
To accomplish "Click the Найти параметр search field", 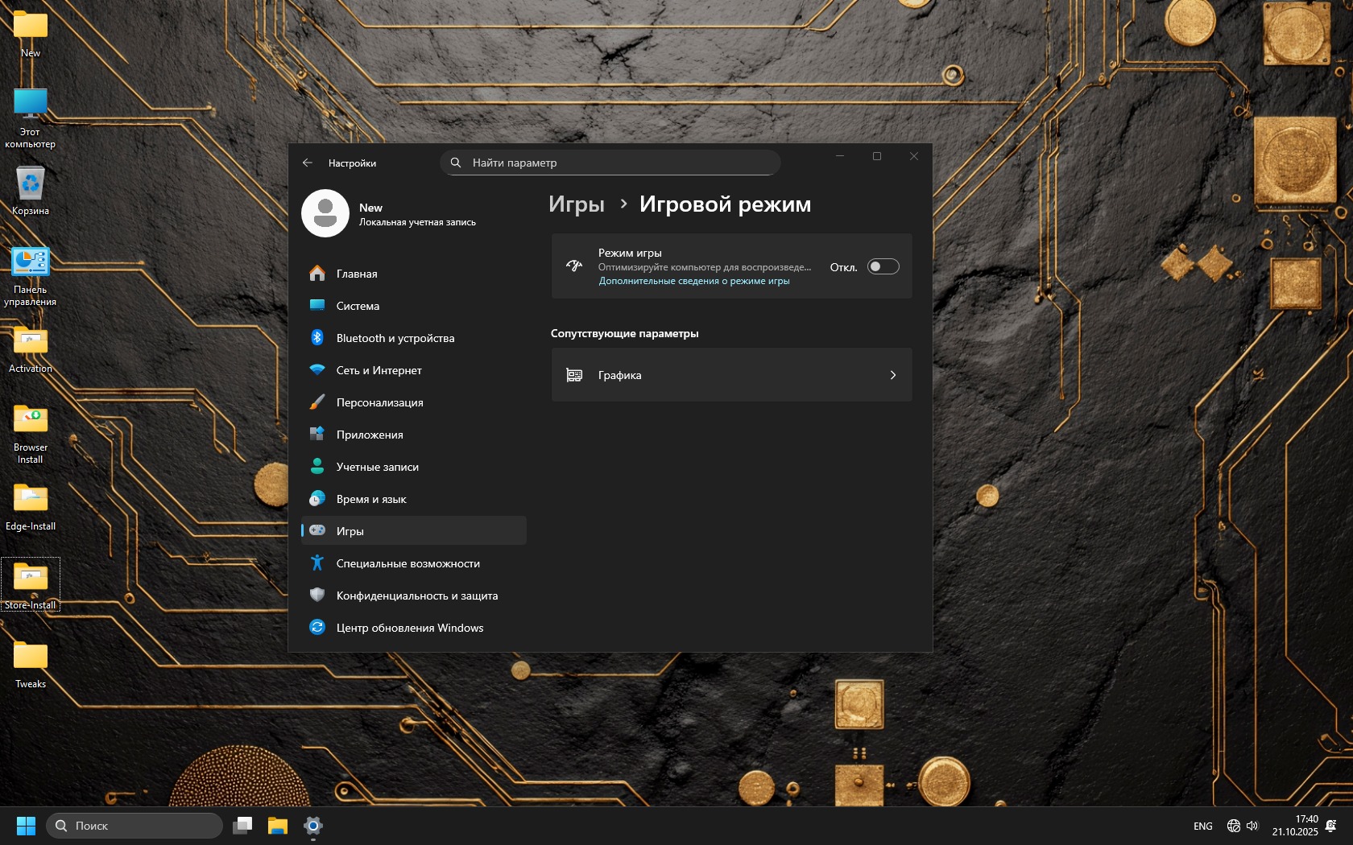I will click(x=610, y=163).
